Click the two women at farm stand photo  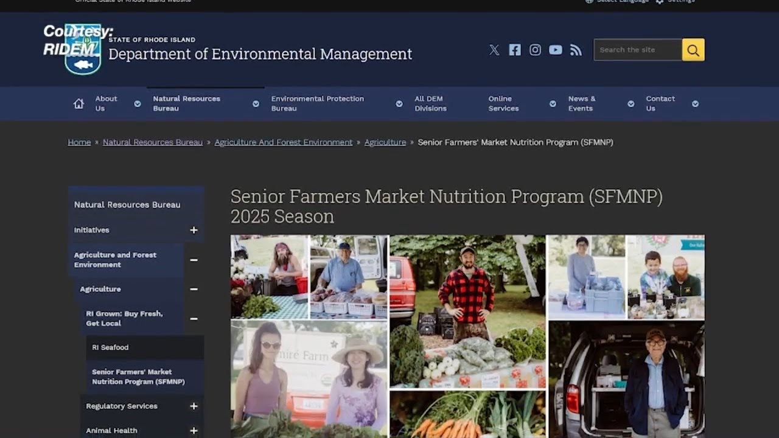[x=309, y=380]
